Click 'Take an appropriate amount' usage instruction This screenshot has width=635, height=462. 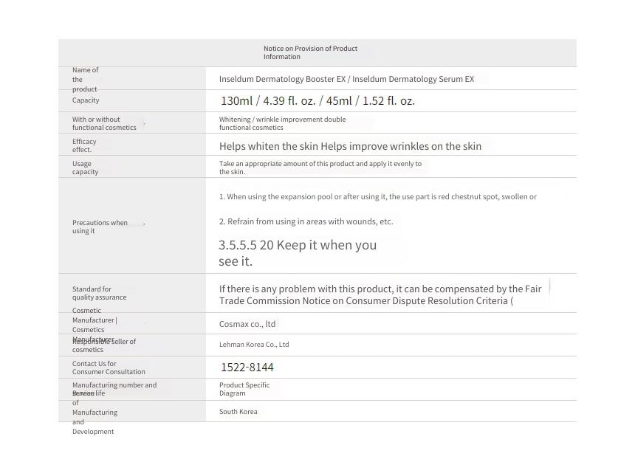[x=320, y=168]
